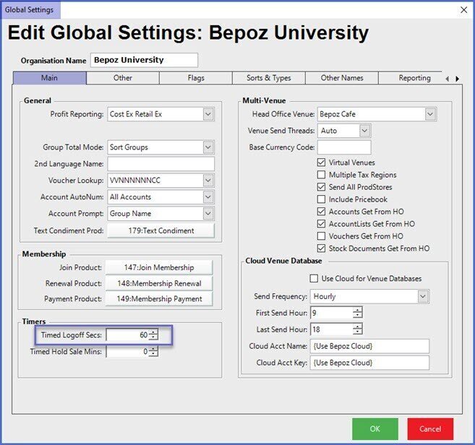Screen dimensions: 475x445
Task: Increase First Send Hour spinner
Action: (x=357, y=310)
